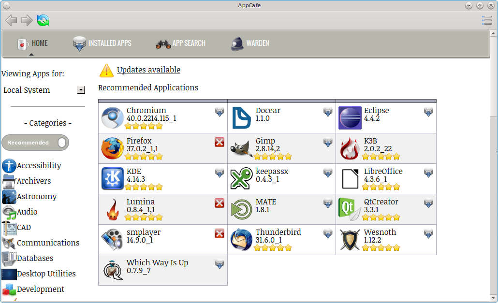498x303 pixels.
Task: Click the KDE application logo
Action: pos(113,179)
